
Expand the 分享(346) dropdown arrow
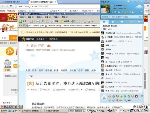point(82,90)
